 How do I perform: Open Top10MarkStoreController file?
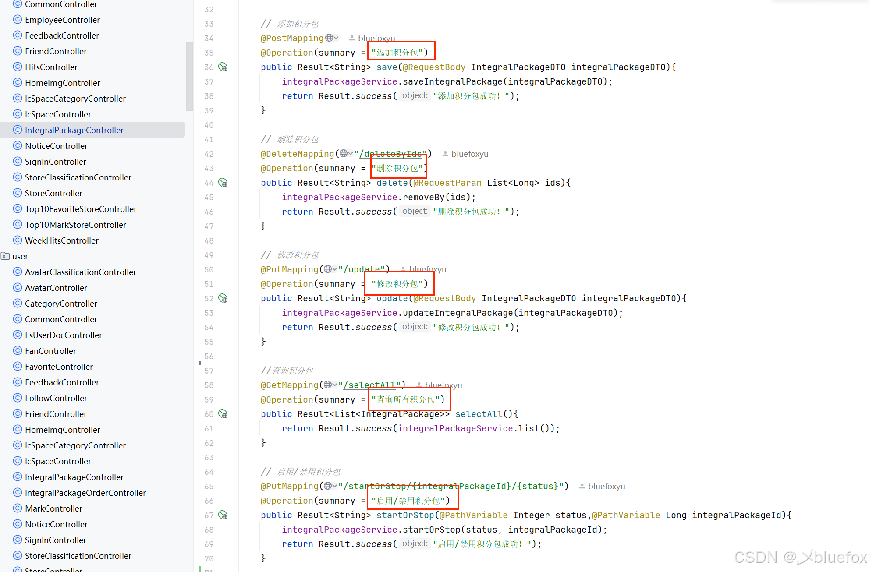pos(75,225)
